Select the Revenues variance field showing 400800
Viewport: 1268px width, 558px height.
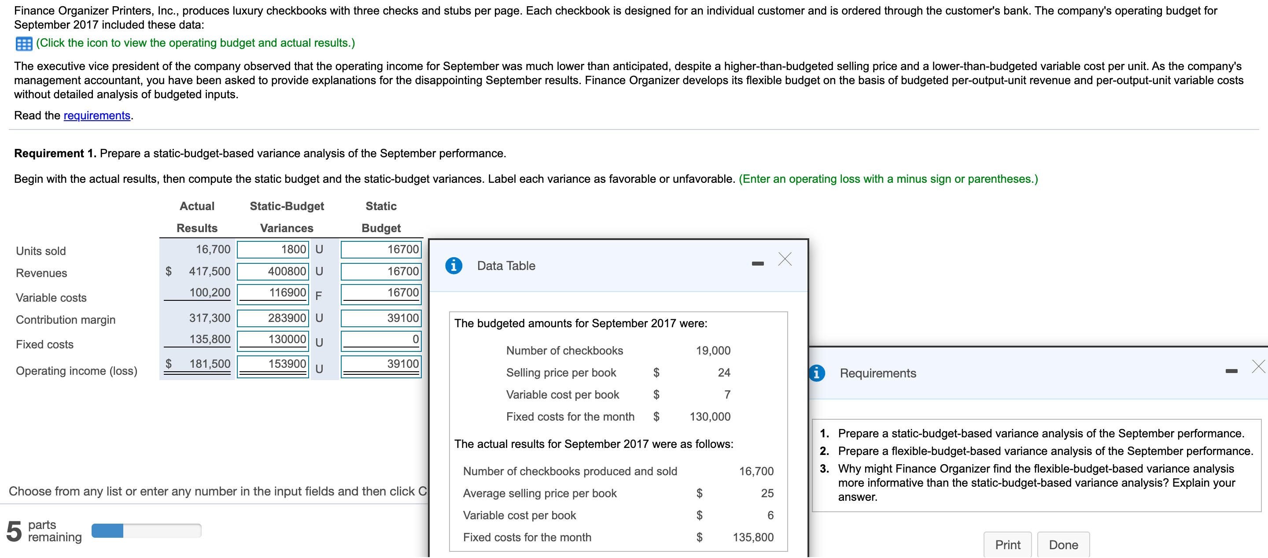[273, 271]
